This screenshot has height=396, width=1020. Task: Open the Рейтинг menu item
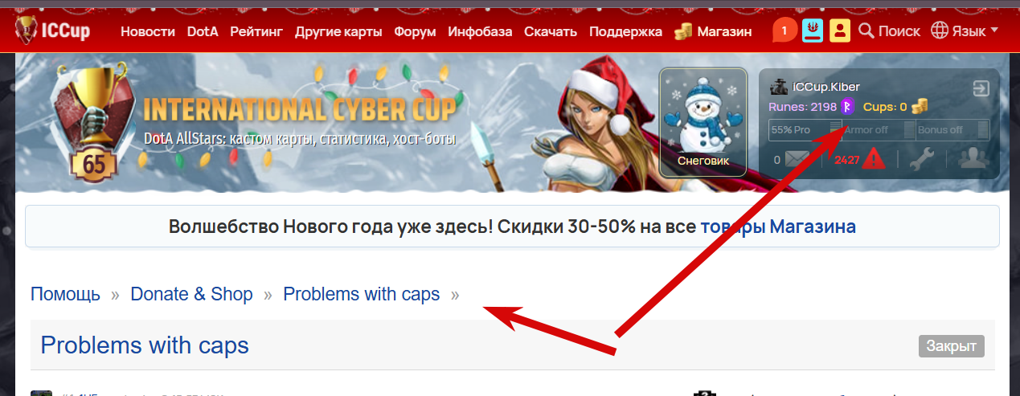[256, 32]
